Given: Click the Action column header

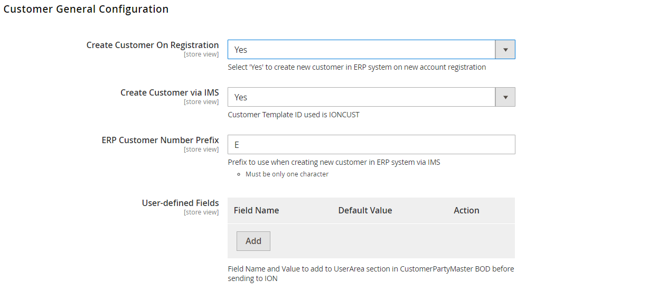Looking at the screenshot, I should (x=466, y=210).
